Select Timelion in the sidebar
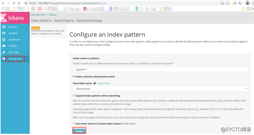Viewport: 254px width, 135px height. pos(13,46)
